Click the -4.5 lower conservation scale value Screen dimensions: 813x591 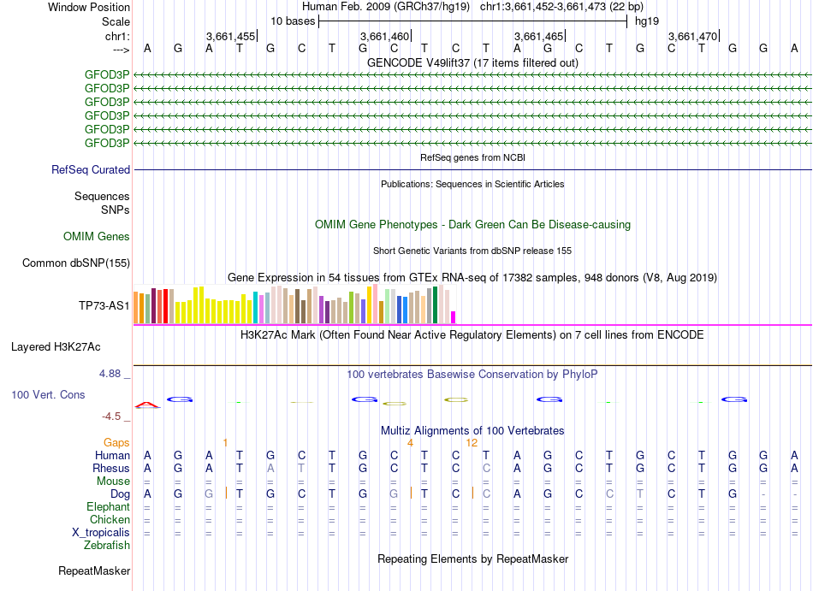tap(111, 417)
